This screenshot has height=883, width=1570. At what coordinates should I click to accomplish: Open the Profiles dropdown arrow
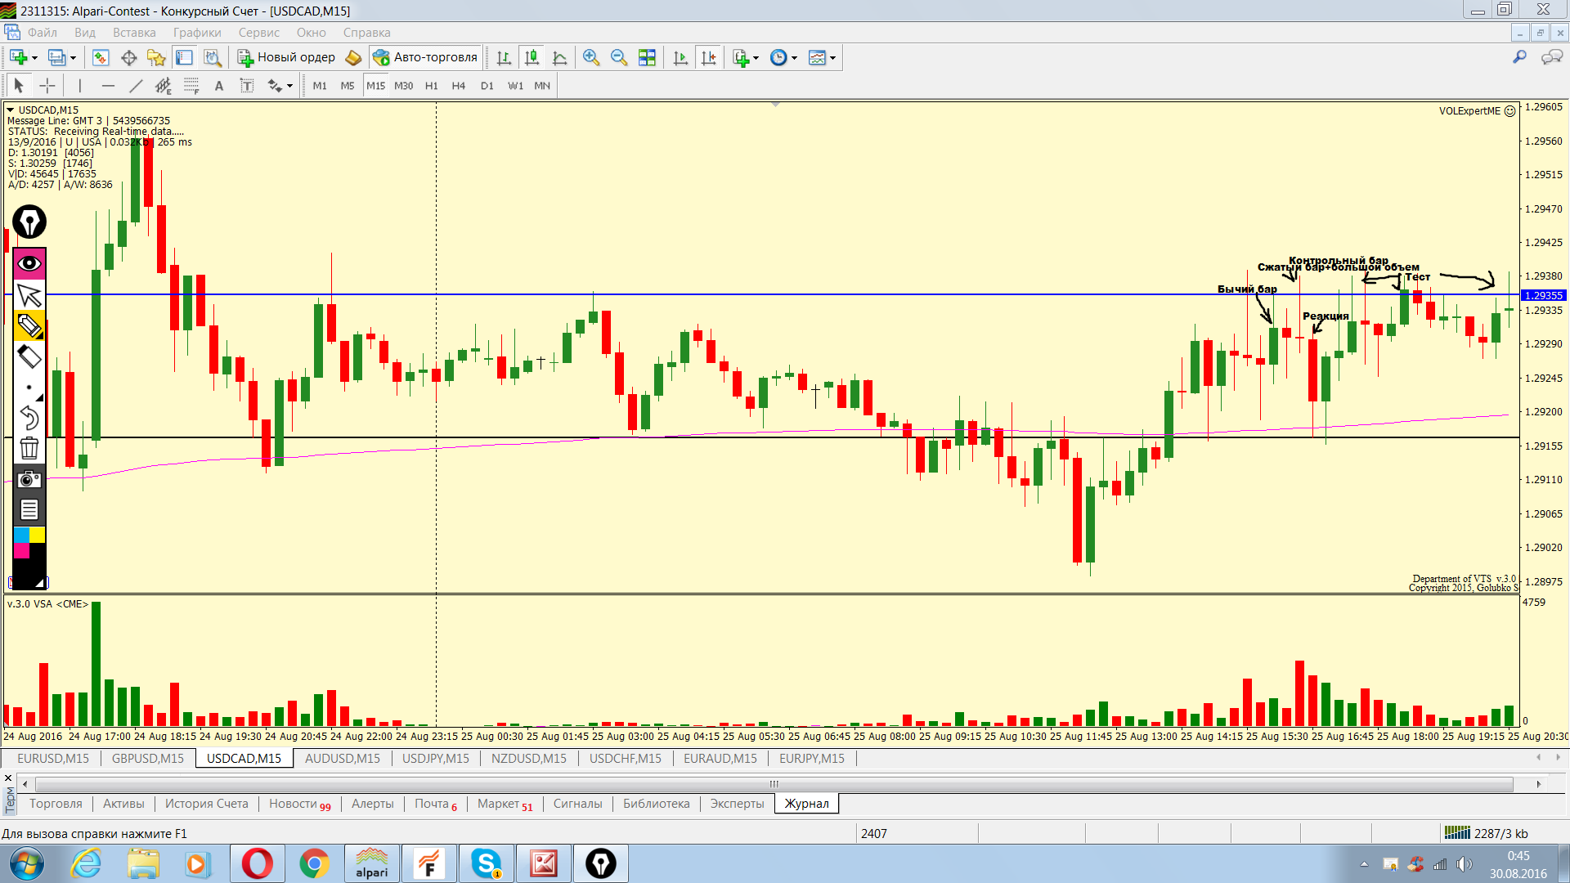tap(73, 58)
